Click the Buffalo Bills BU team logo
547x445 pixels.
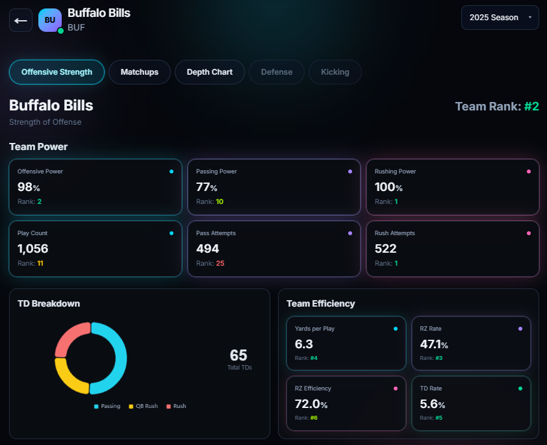point(50,20)
